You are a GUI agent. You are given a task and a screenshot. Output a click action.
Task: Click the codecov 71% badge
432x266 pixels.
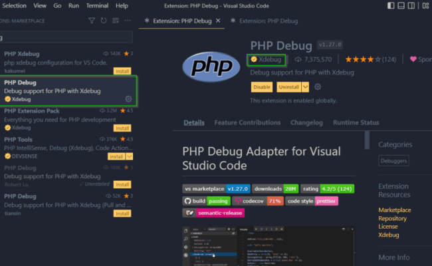(x=258, y=201)
